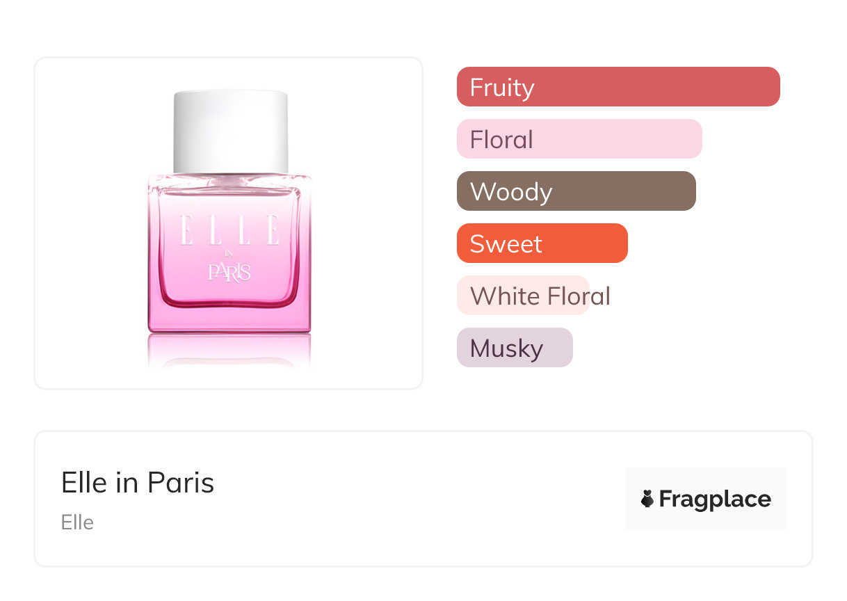
Task: Click the small IN text on the bottle
Action: click(230, 253)
